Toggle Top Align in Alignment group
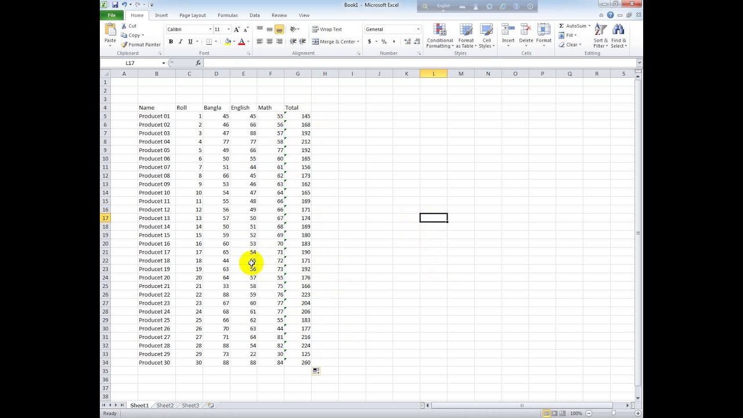Screen dimensions: 743x418 tap(259, 29)
